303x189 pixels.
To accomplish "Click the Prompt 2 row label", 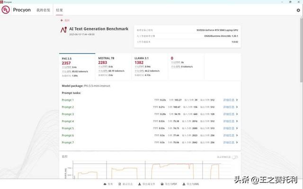I will [x=68, y=107].
